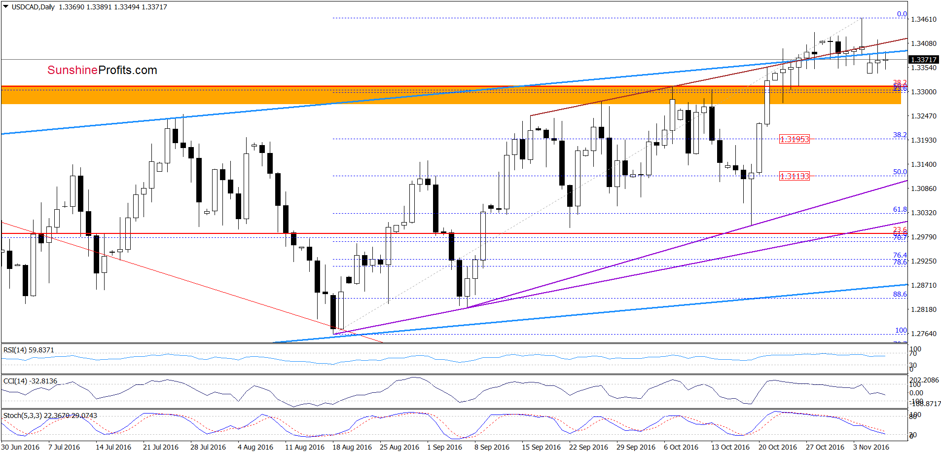Click the 15 Sep 2016 date label

click(542, 447)
